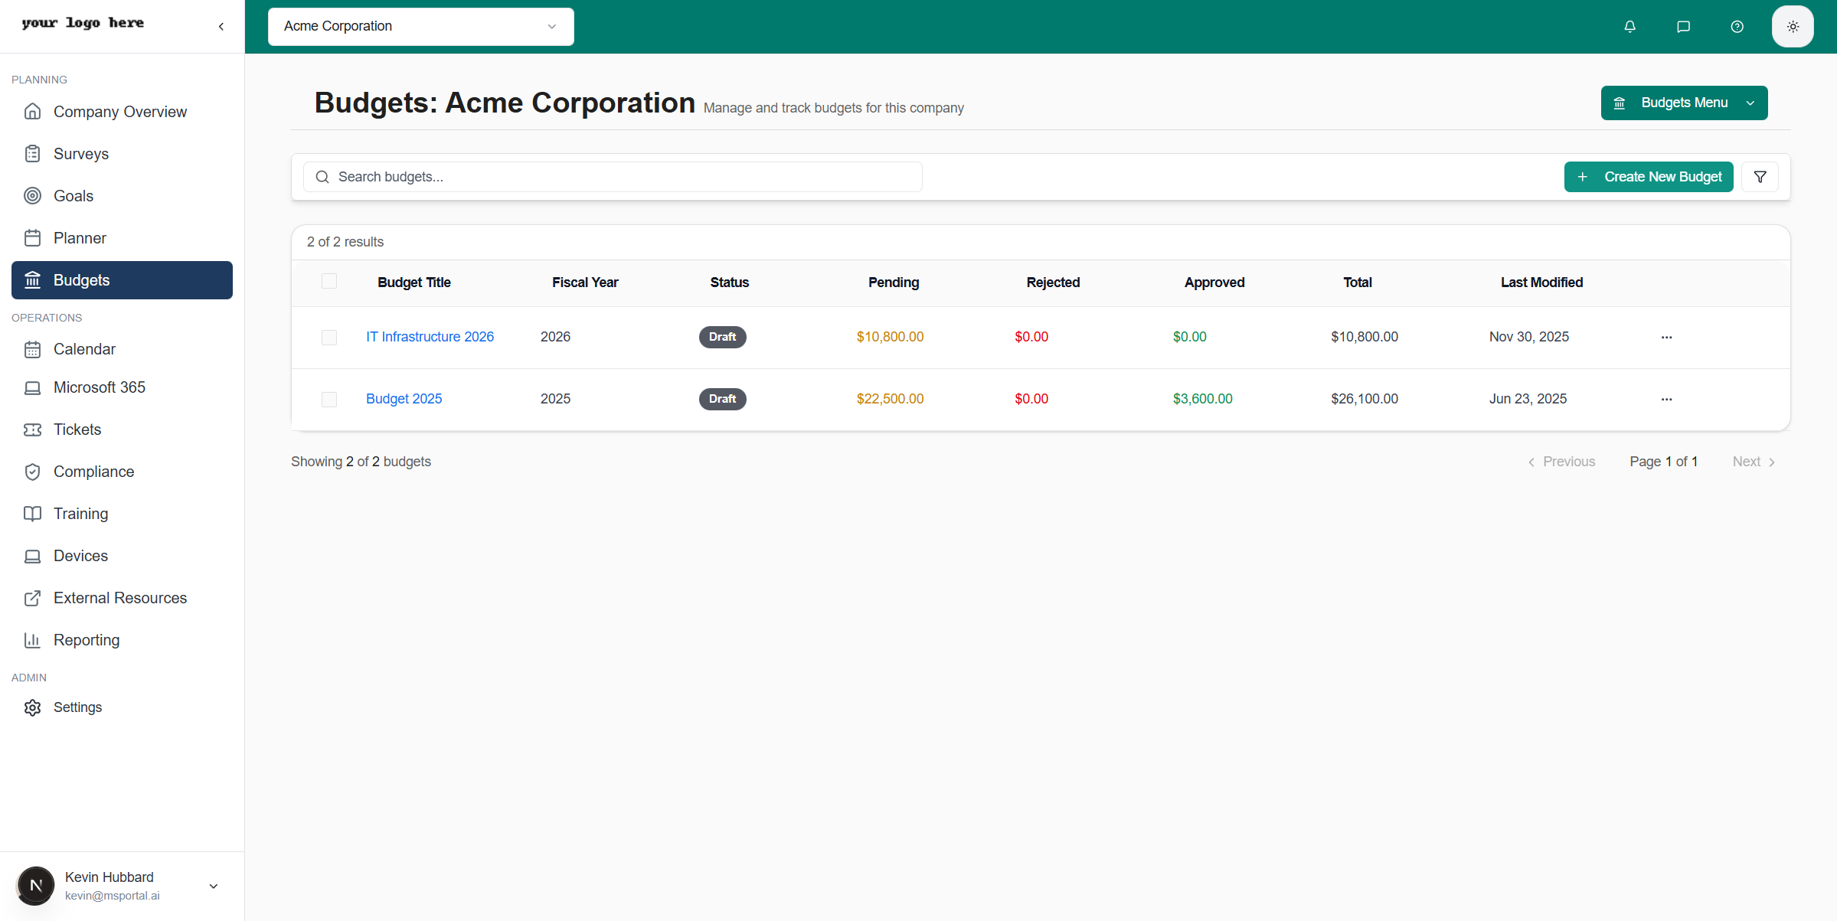
Task: Select the Budget 2025 row checkbox
Action: point(329,400)
